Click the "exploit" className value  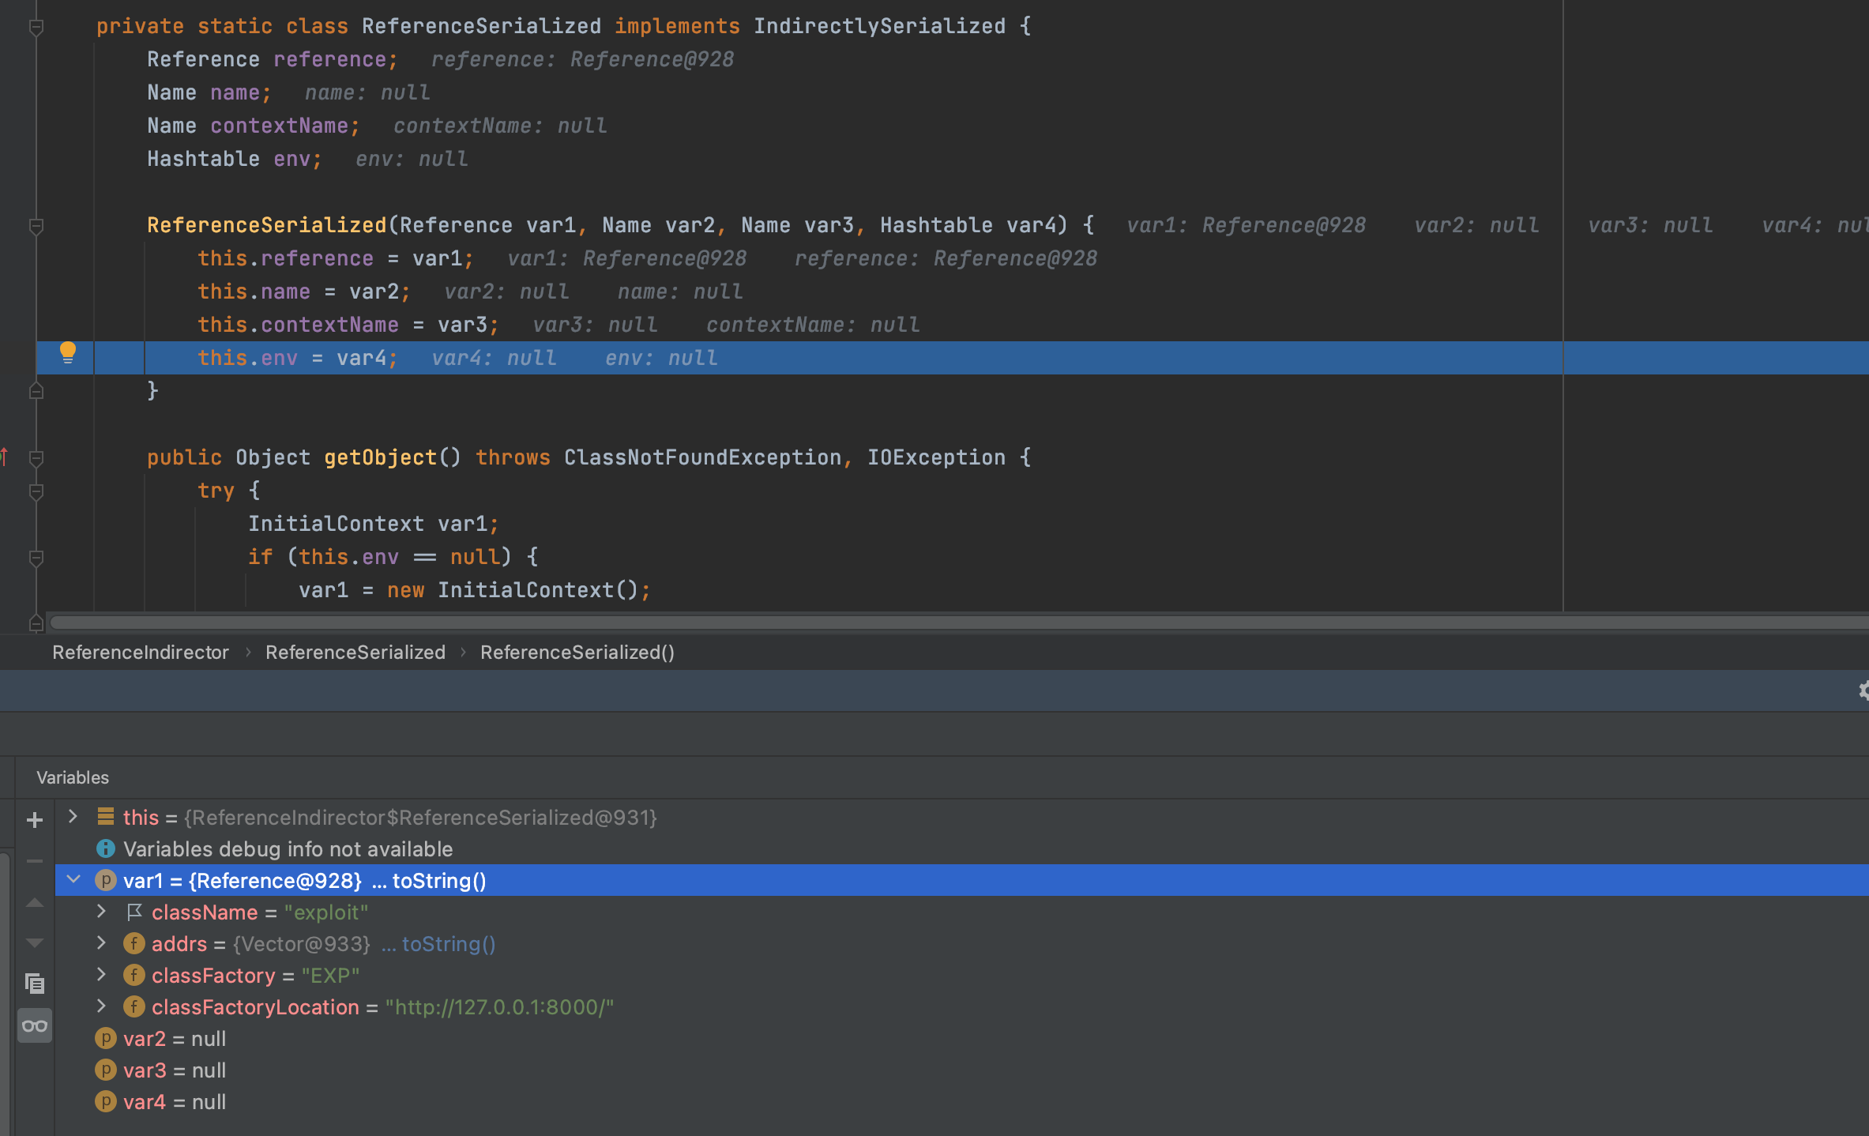326,912
